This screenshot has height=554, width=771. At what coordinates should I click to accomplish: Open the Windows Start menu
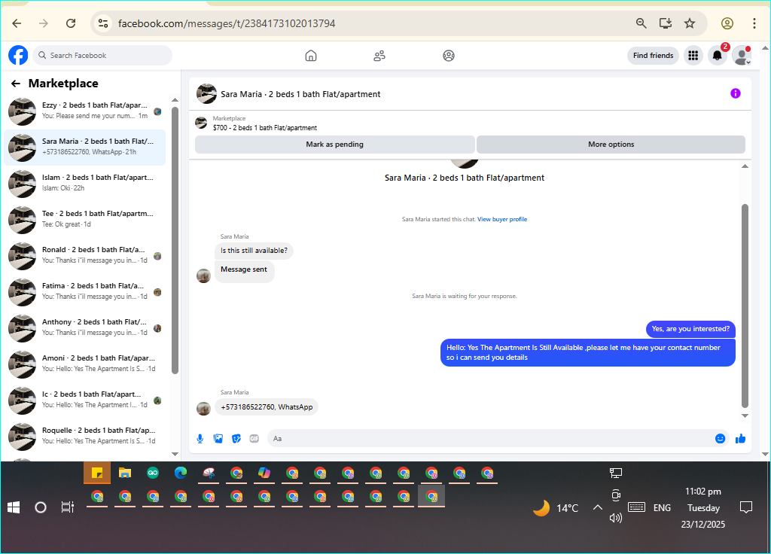click(x=14, y=507)
